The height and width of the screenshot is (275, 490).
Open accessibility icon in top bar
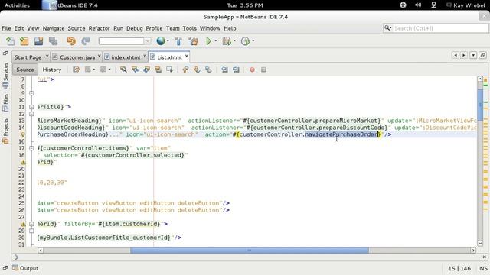click(x=403, y=5)
